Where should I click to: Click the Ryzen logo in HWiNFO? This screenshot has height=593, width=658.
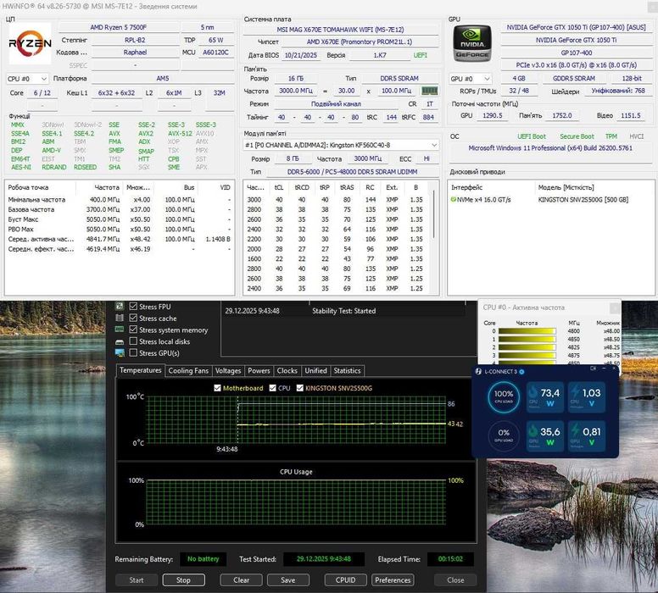tap(31, 43)
